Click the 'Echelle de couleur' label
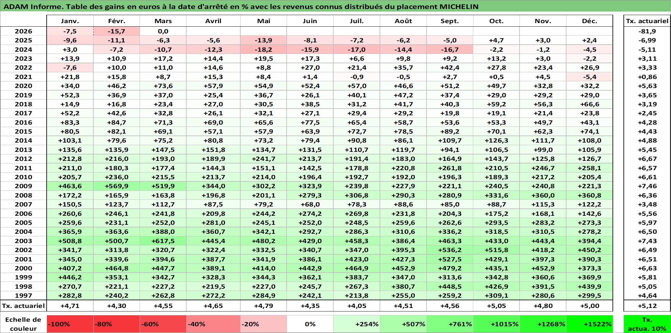671x333 pixels. click(x=23, y=324)
